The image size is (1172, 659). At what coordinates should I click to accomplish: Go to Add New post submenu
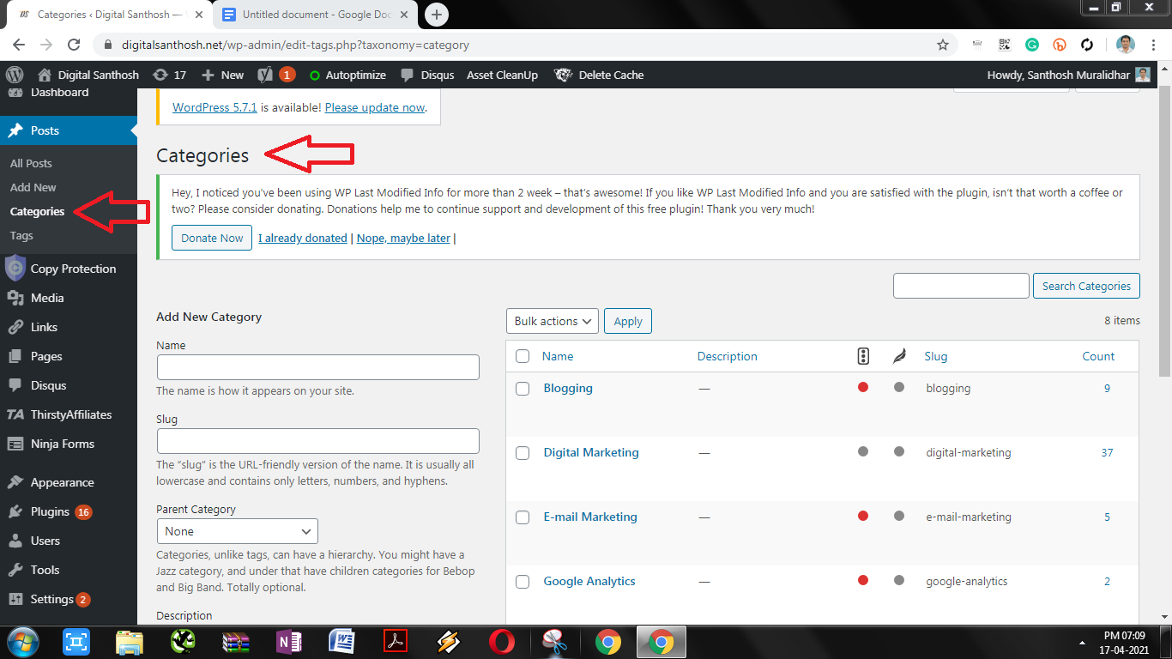(33, 187)
